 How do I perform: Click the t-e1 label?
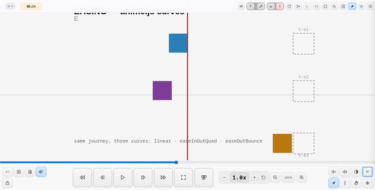(303, 29)
